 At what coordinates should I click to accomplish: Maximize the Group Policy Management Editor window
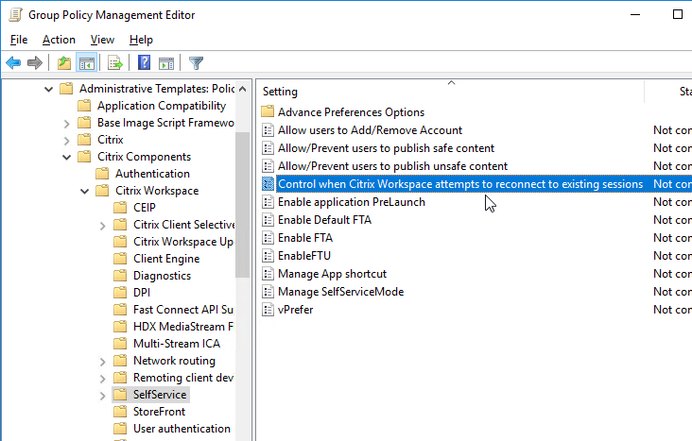[678, 14]
